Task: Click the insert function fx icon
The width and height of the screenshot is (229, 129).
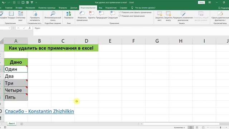Action: [x=29, y=28]
